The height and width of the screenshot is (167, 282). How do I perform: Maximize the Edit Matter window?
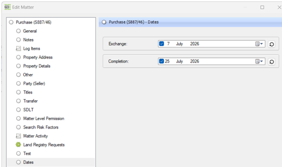point(262,7)
